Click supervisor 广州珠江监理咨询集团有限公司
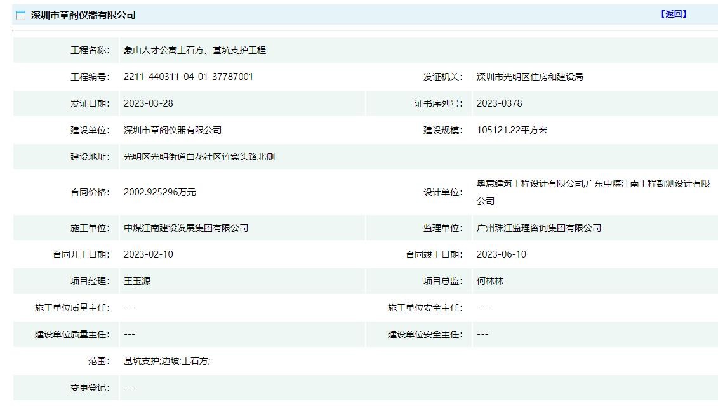 tap(538, 228)
